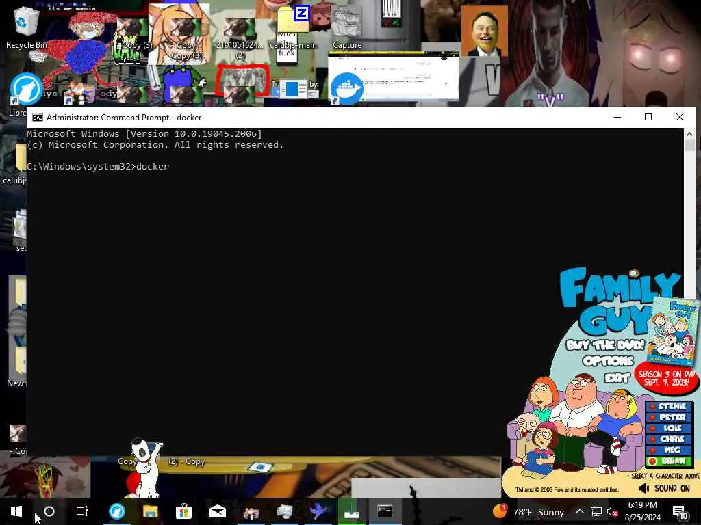This screenshot has width=701, height=525.
Task: Click the 6:19 PM clock and date
Action: [x=642, y=511]
